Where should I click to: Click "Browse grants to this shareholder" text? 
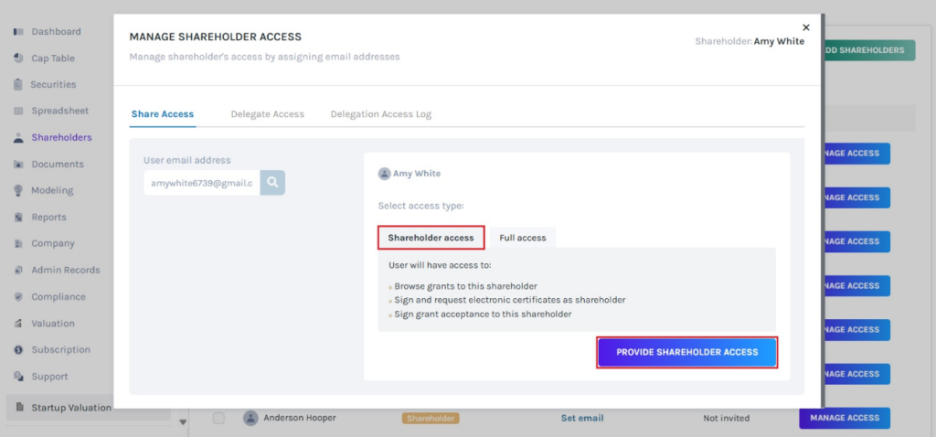tap(465, 286)
